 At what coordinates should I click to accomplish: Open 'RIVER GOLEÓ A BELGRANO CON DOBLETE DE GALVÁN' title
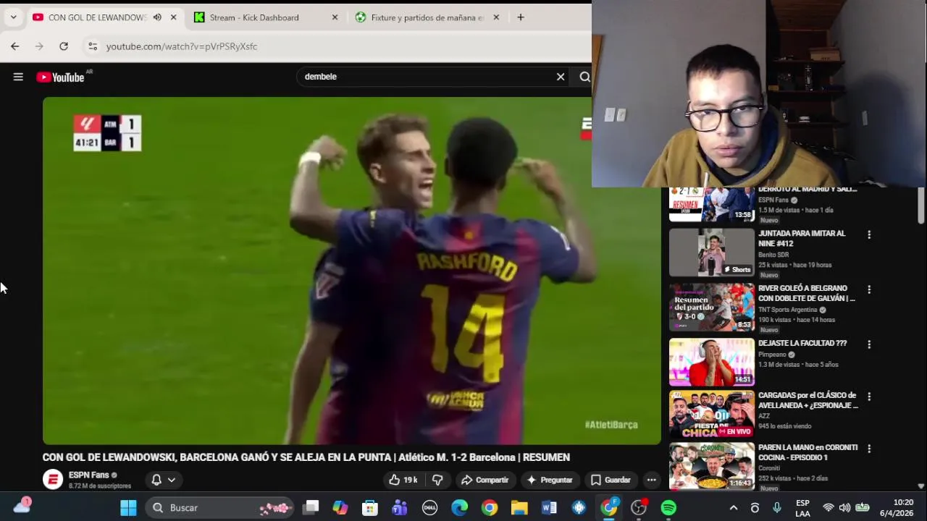click(x=807, y=293)
